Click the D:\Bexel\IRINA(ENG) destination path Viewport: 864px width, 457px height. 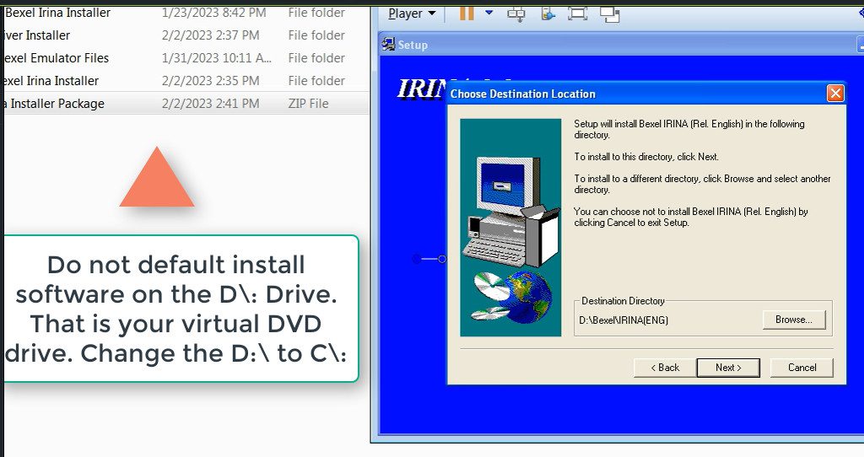click(x=624, y=320)
